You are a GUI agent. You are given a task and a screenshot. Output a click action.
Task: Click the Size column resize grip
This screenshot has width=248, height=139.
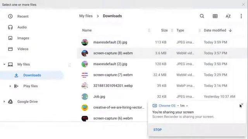tap(172, 31)
